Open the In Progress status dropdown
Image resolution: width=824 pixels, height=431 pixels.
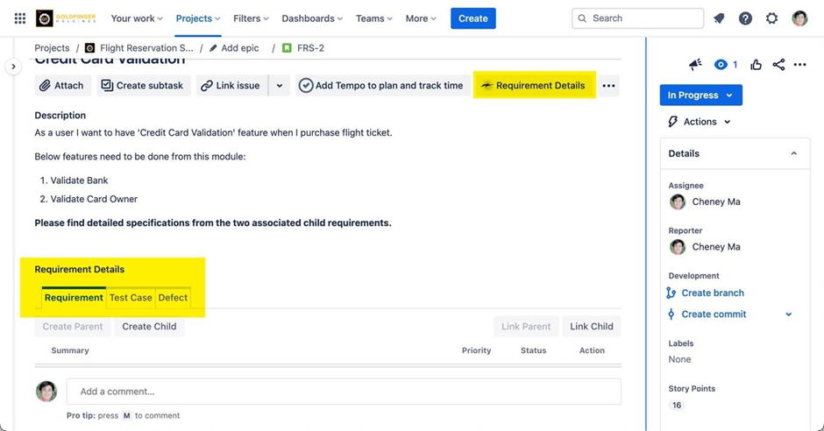coord(700,95)
